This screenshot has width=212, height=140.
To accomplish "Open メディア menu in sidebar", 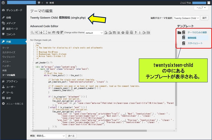I will click(x=13, y=23).
